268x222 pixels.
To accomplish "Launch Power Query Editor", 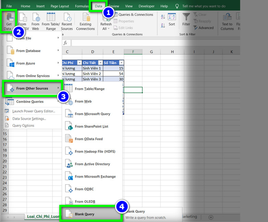I will coord(33,111).
